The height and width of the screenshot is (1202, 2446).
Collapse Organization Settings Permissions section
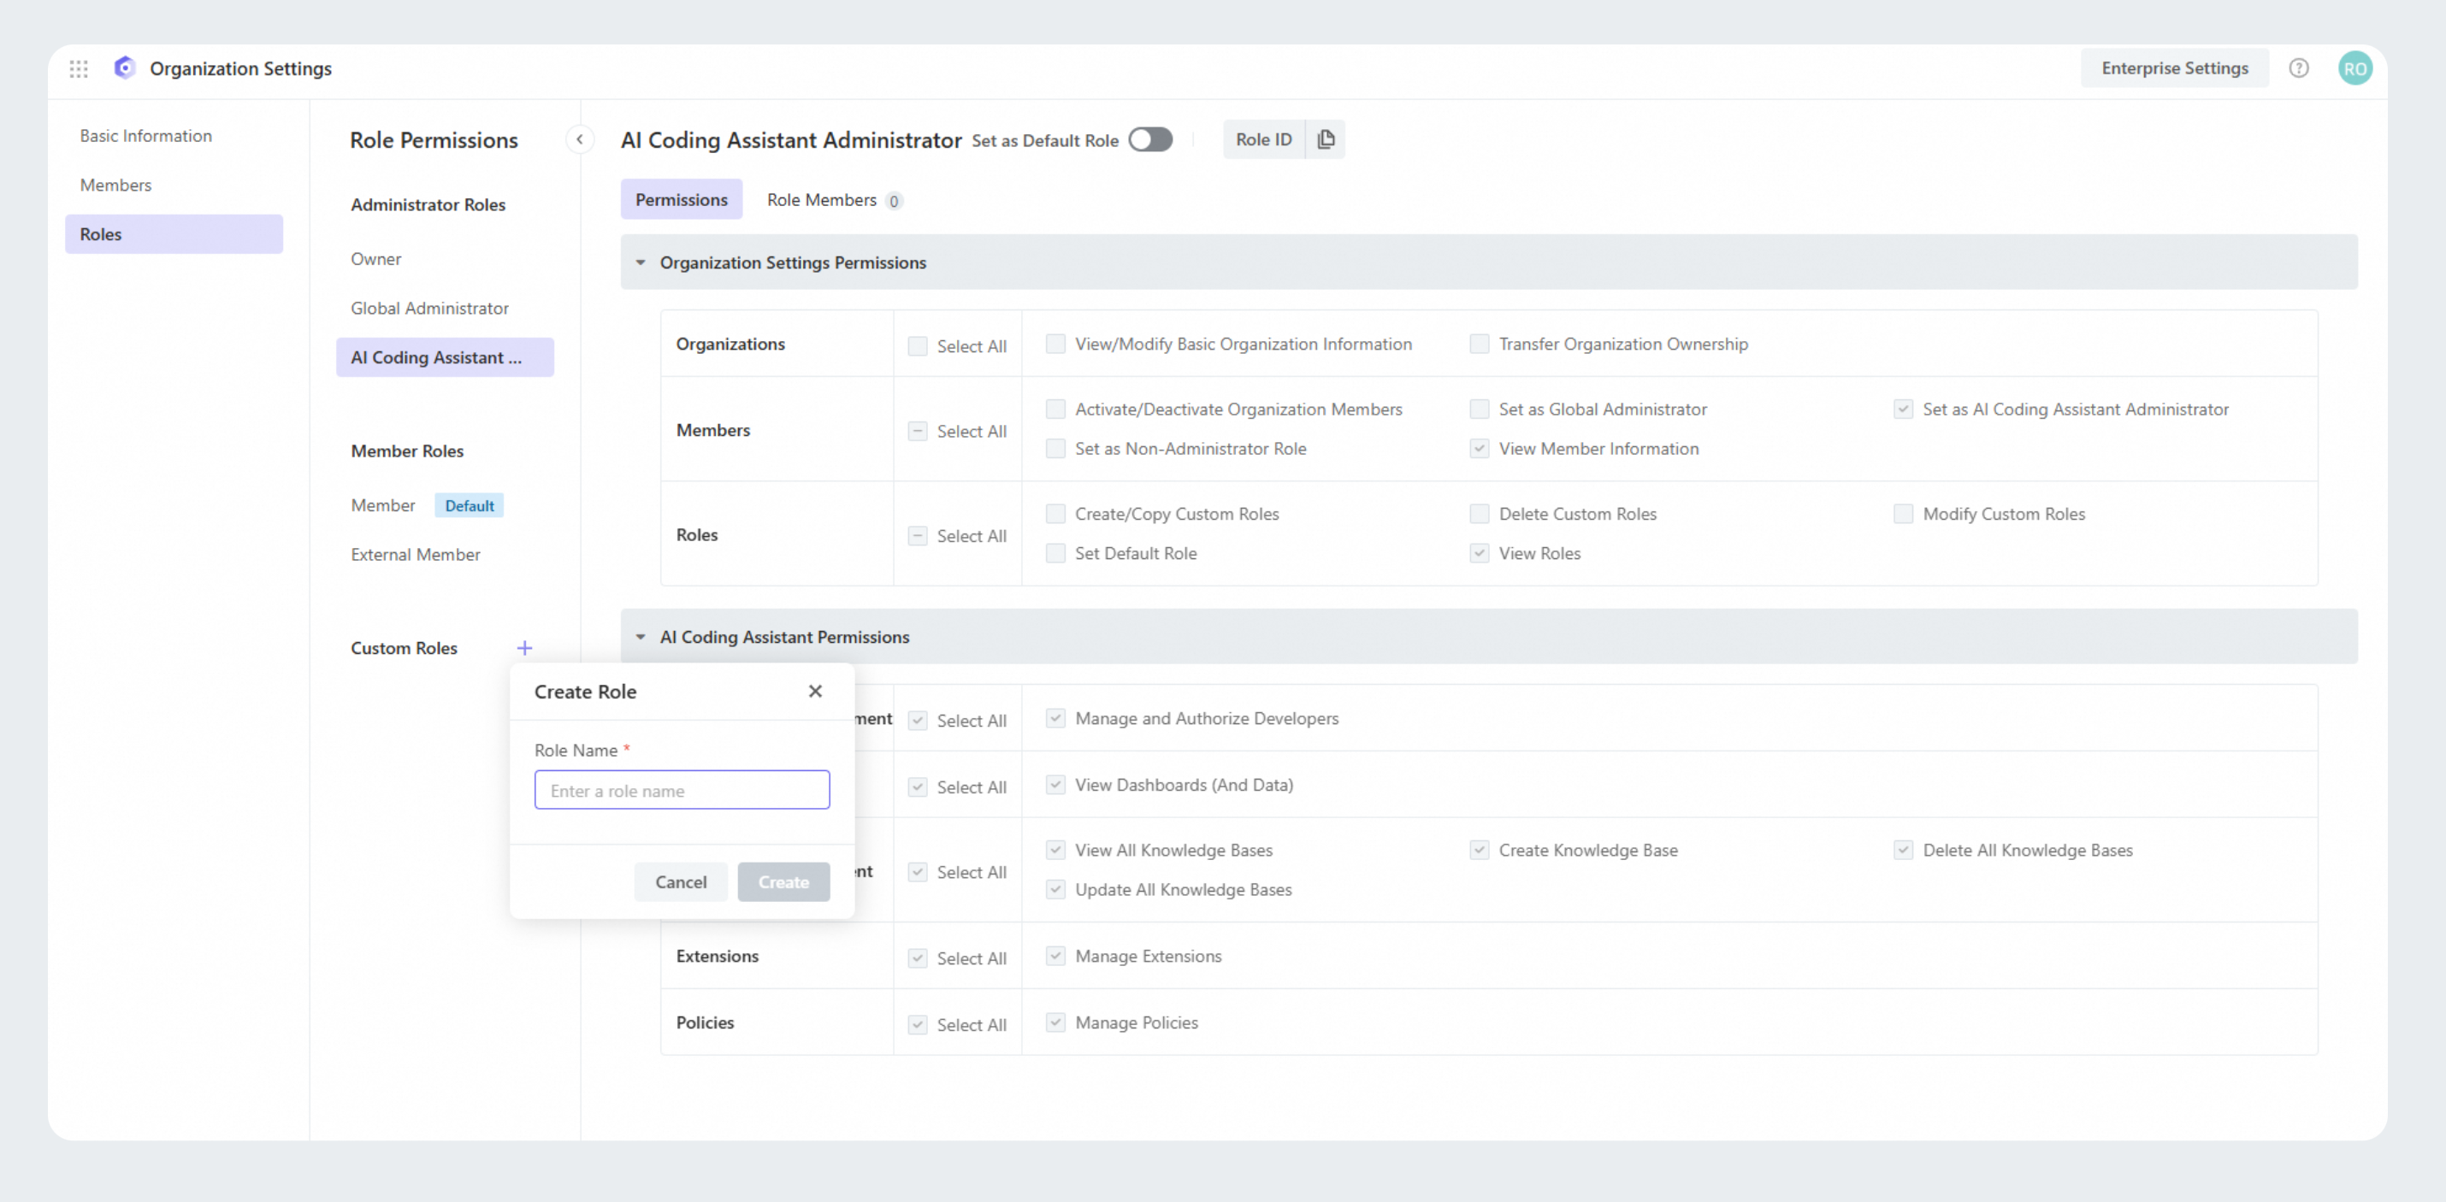[641, 263]
